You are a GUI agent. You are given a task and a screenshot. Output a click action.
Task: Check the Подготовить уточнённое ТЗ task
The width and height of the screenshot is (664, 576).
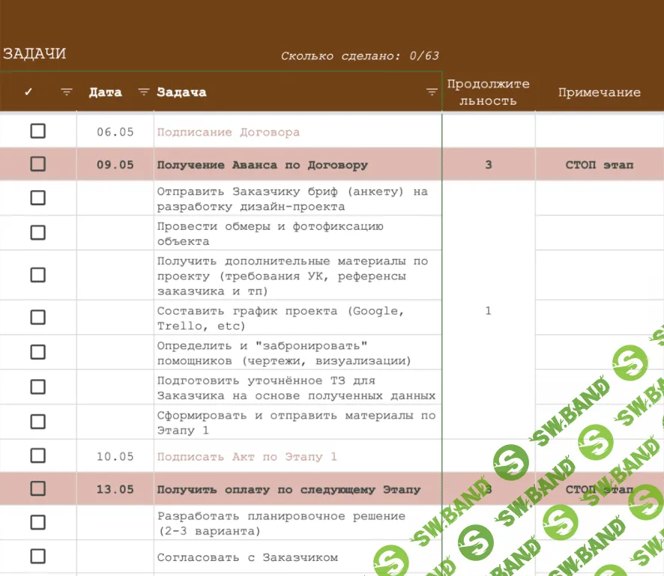(38, 386)
